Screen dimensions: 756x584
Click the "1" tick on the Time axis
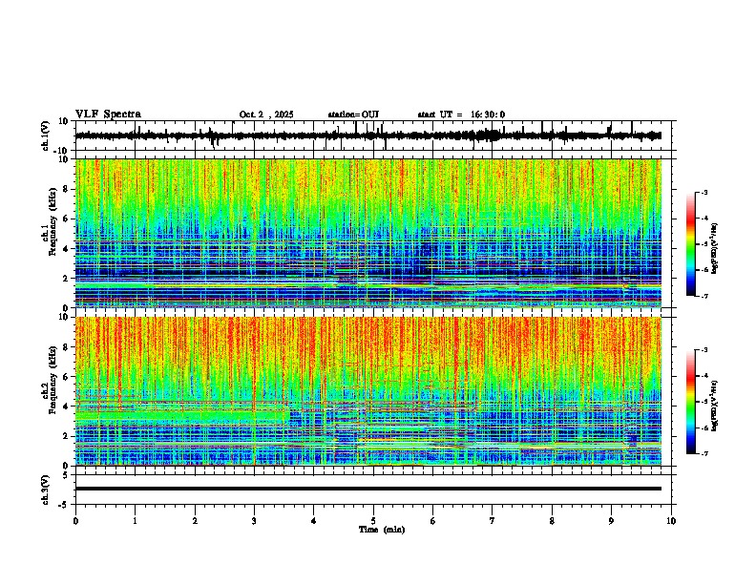135,521
